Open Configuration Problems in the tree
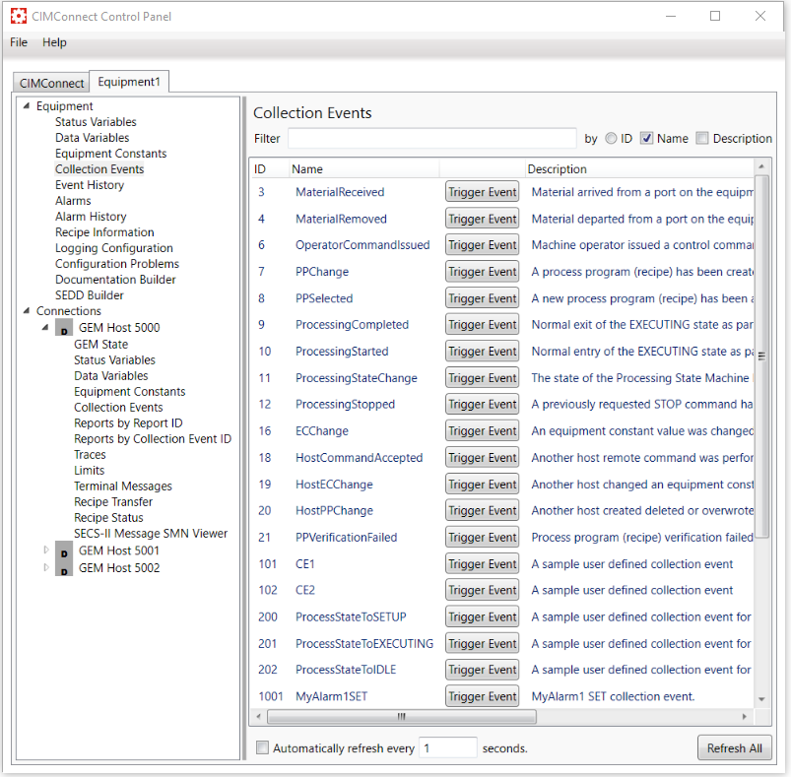Image resolution: width=791 pixels, height=777 pixels. 116,264
